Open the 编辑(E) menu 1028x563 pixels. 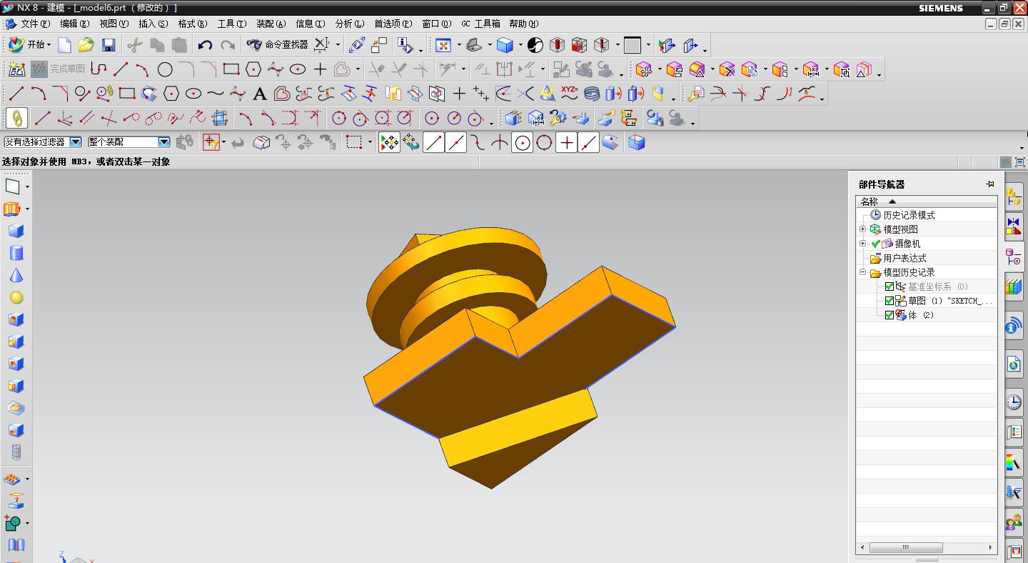74,24
